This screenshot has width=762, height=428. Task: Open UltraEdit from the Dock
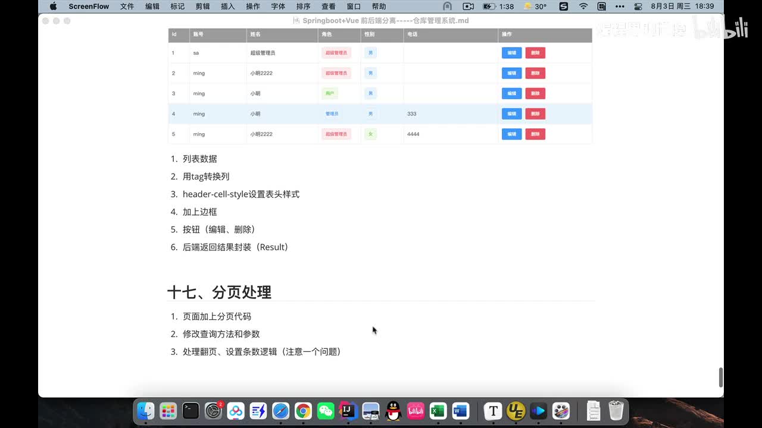[516, 411]
